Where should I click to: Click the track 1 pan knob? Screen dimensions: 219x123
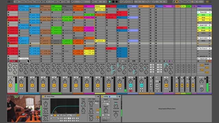(10, 81)
